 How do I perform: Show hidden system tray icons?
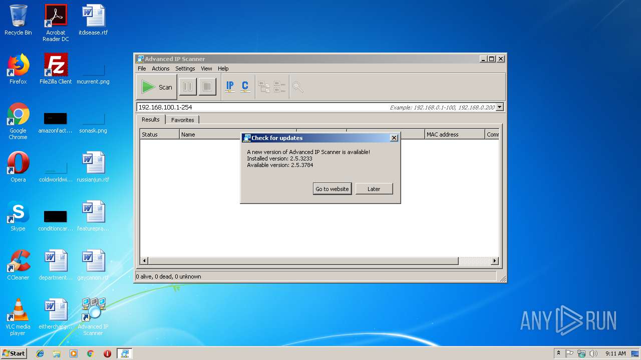click(558, 353)
